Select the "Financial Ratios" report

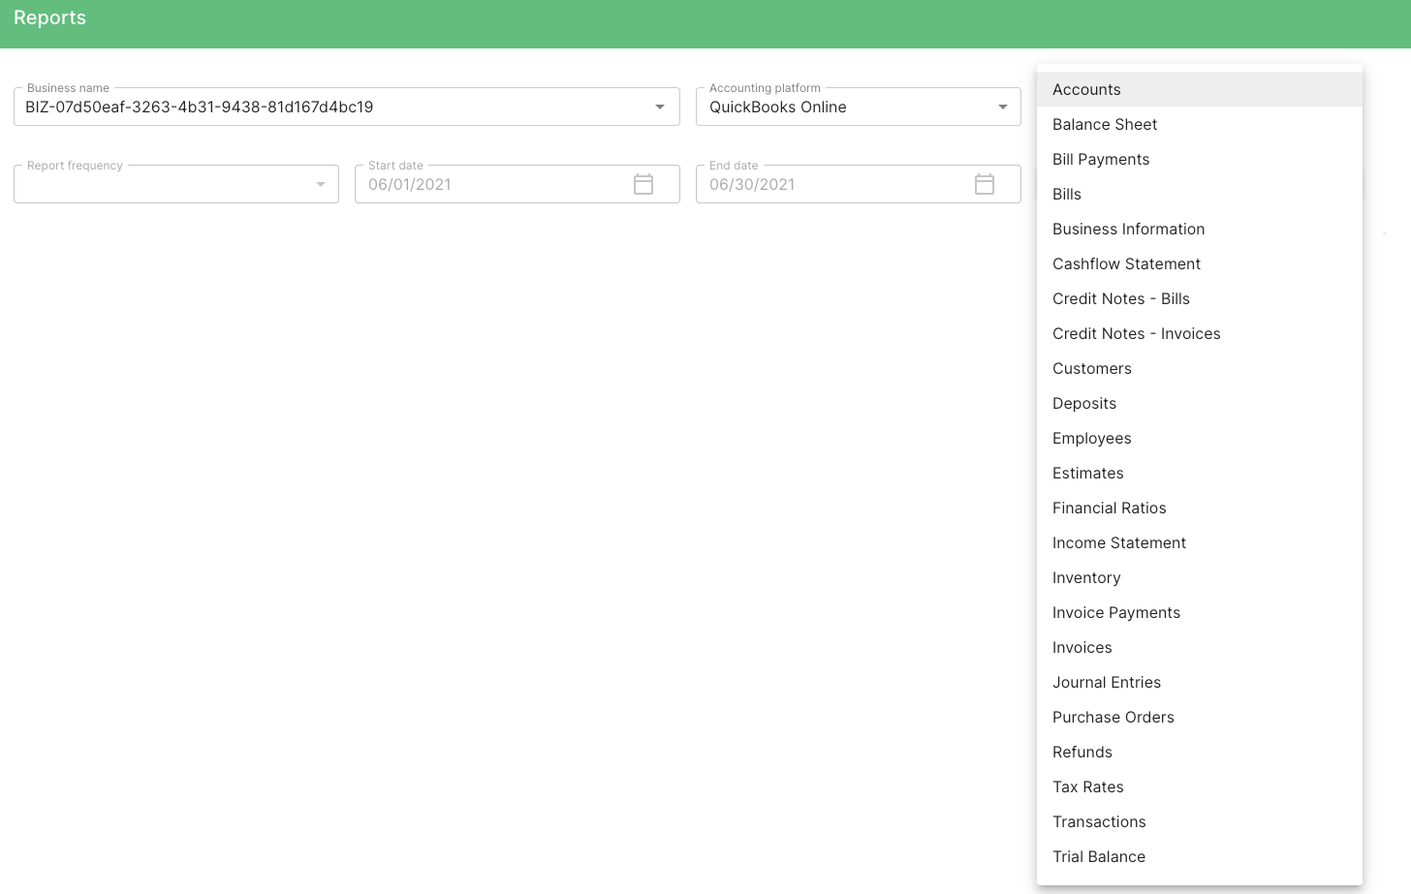pyautogui.click(x=1110, y=508)
